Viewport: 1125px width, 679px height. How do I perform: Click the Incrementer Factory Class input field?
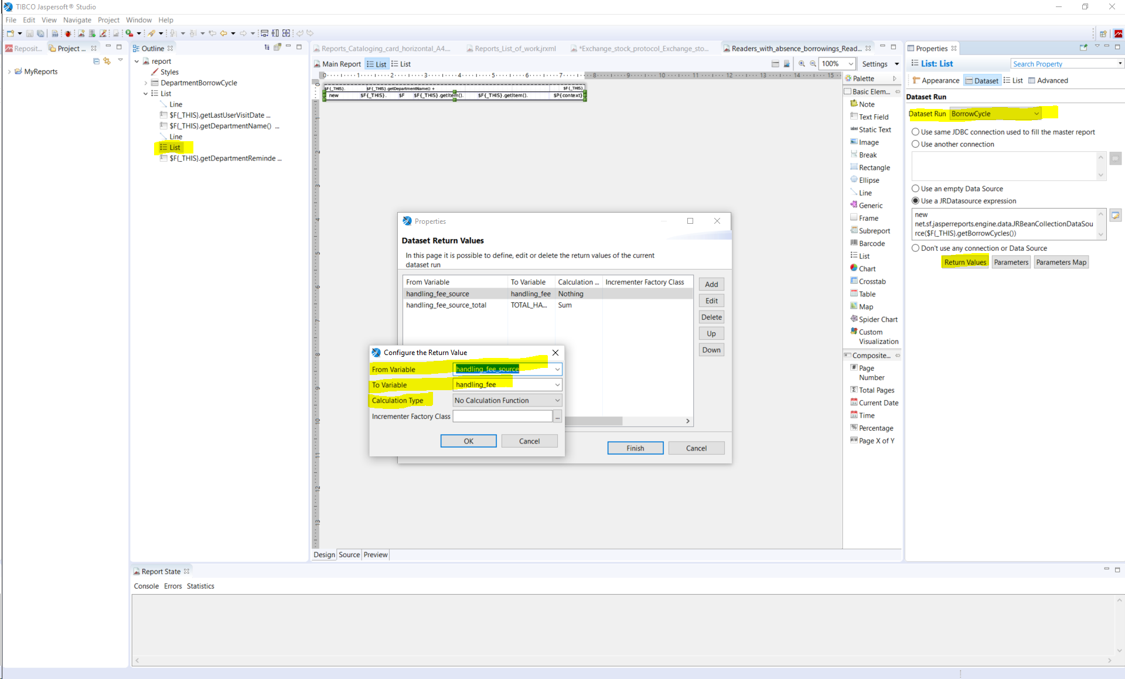[502, 416]
